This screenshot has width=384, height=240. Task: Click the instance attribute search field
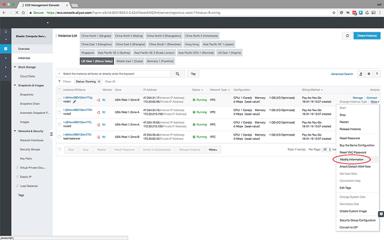click(x=114, y=73)
